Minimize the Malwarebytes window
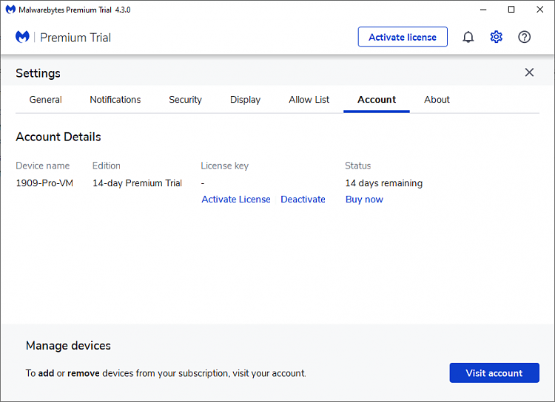Image resolution: width=555 pixels, height=402 pixels. (x=483, y=10)
